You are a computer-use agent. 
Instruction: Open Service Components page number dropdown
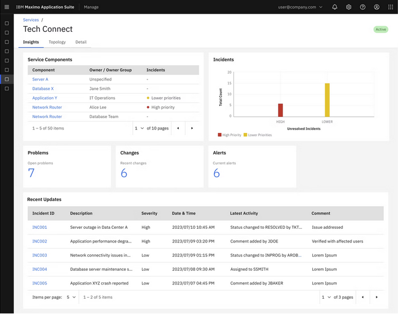139,128
